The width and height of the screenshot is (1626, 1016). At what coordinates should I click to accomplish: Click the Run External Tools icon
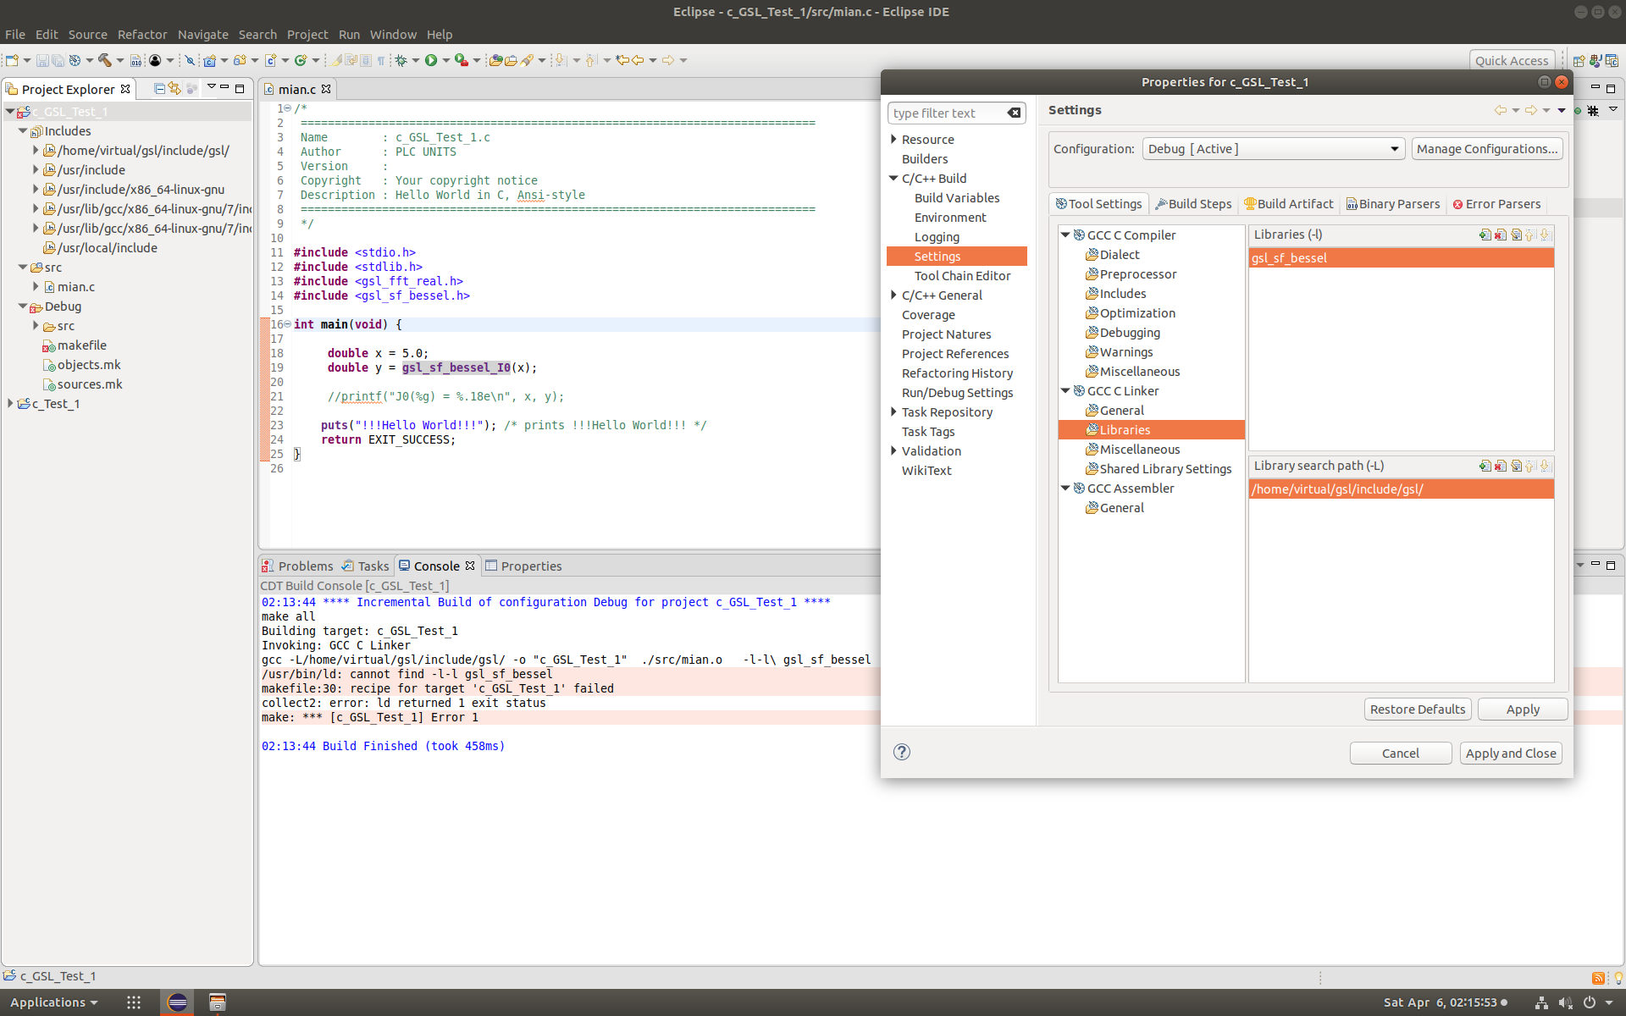point(461,60)
